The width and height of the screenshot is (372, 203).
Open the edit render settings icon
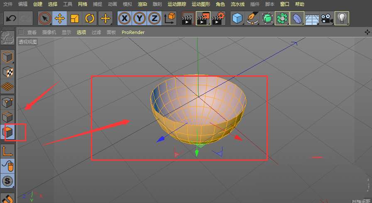pyautogui.click(x=218, y=19)
